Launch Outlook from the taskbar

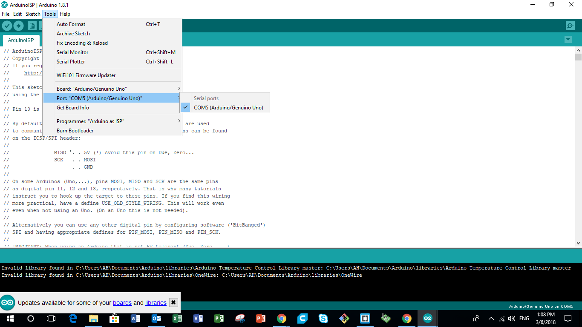point(156,318)
